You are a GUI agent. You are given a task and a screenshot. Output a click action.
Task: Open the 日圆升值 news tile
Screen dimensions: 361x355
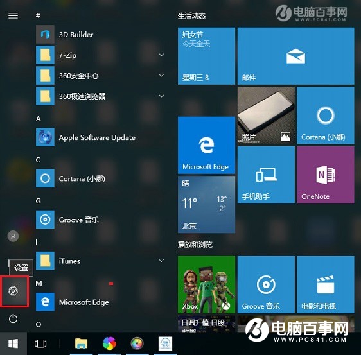tap(207, 324)
